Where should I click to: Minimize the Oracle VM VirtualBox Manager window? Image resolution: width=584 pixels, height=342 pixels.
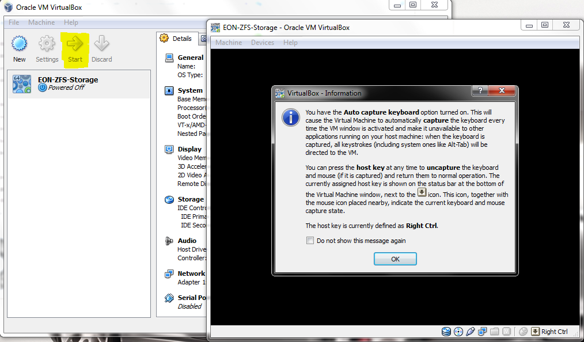click(x=397, y=5)
